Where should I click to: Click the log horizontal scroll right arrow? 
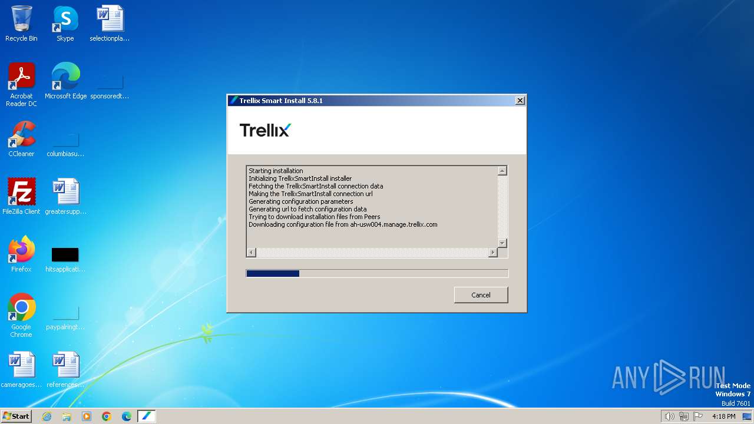[x=493, y=252]
